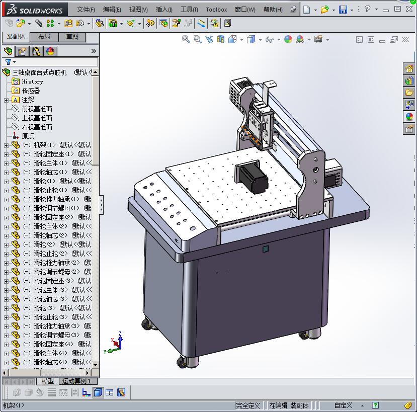
Task: Expand the 滑轮轴芯<2> component node
Action: click(x=7, y=236)
